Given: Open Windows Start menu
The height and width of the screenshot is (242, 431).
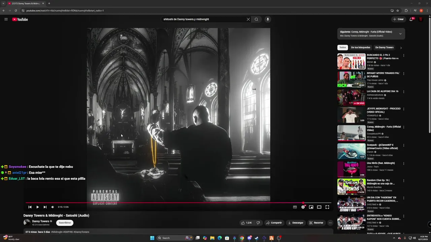Looking at the screenshot, I should [152, 238].
